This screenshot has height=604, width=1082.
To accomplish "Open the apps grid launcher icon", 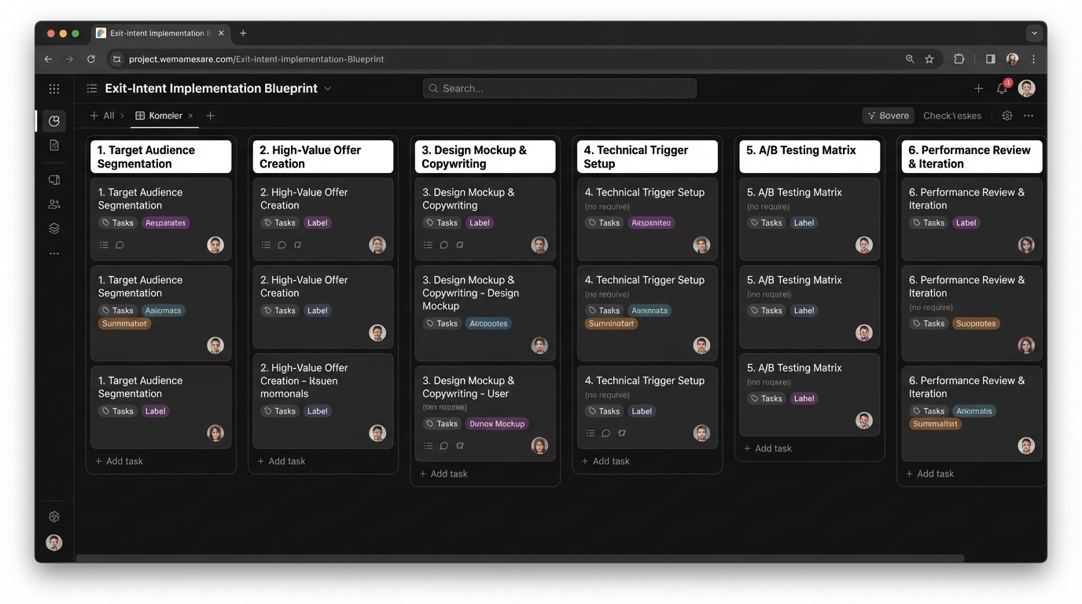I will 54,89.
